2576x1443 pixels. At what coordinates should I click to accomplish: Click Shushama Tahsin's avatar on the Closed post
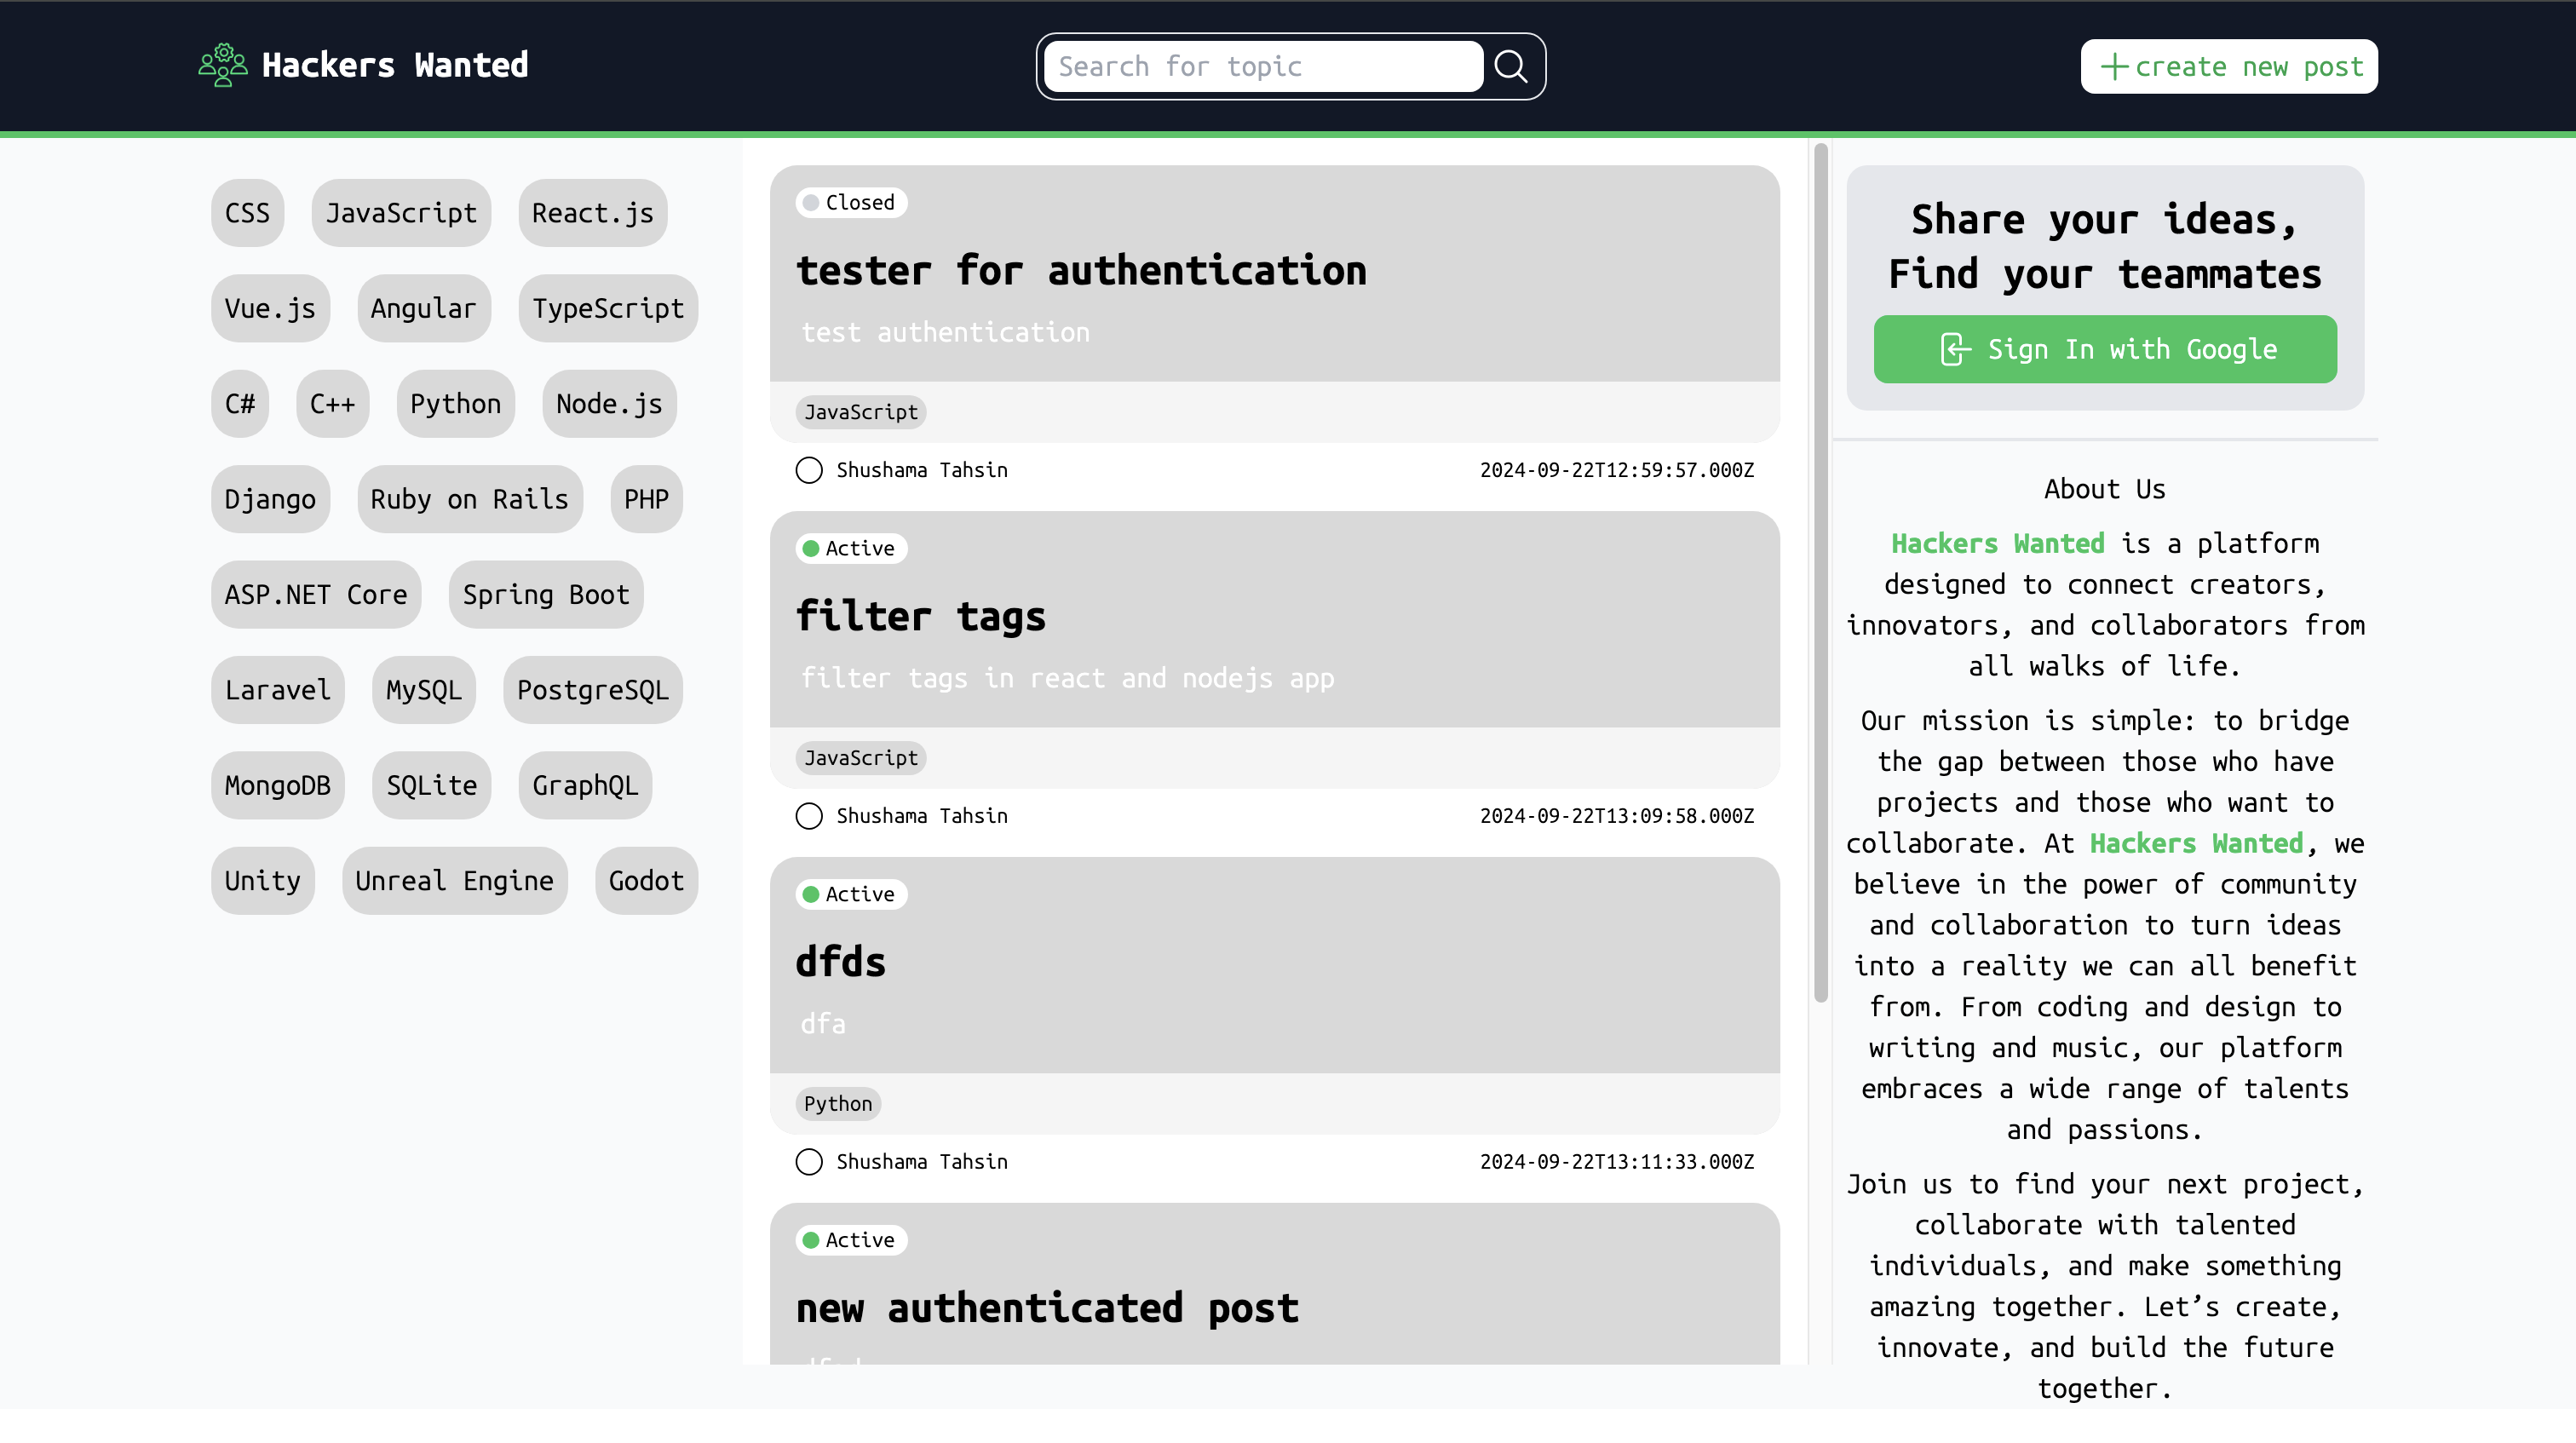(809, 470)
